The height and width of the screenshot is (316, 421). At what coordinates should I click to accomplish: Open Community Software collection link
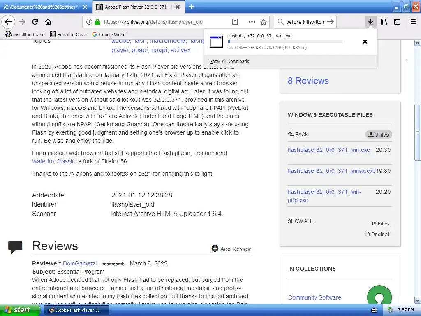tap(315, 297)
